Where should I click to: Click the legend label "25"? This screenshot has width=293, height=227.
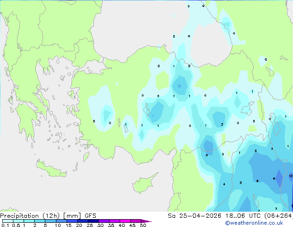[90, 225]
